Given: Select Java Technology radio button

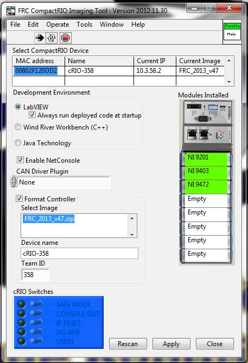Looking at the screenshot, I should pyautogui.click(x=18, y=143).
